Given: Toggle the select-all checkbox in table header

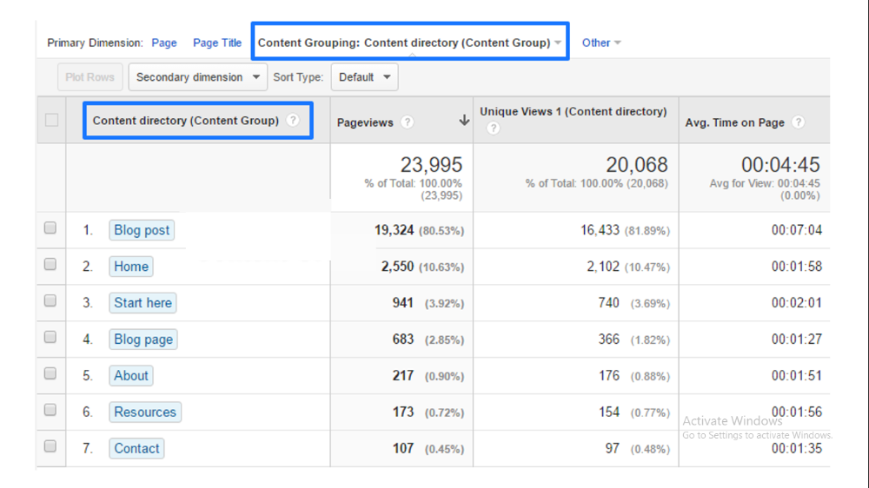Looking at the screenshot, I should pos(51,120).
